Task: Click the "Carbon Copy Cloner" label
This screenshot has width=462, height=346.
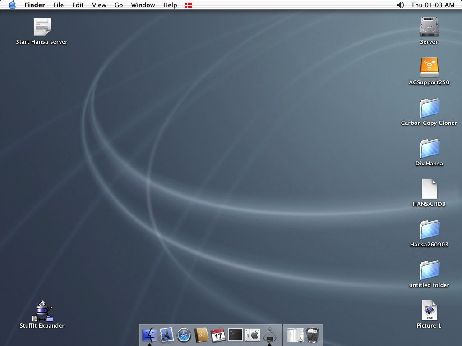Action: pyautogui.click(x=429, y=123)
